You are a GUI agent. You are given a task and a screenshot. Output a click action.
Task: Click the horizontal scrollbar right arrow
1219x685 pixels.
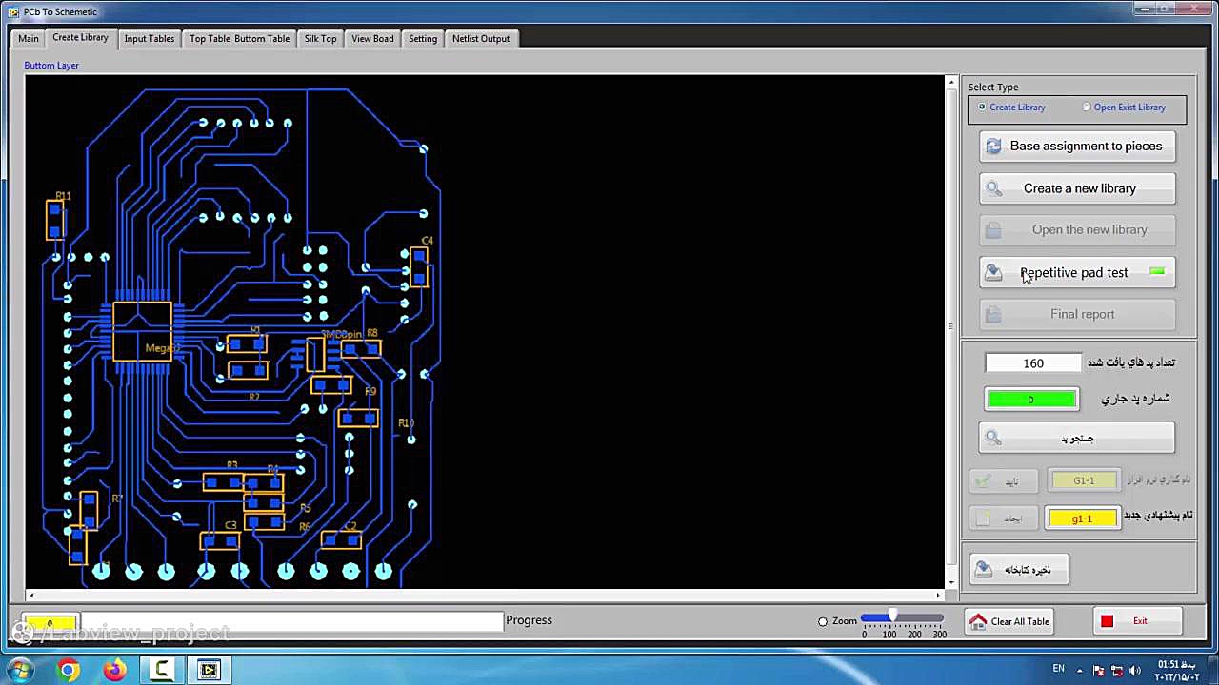[938, 596]
